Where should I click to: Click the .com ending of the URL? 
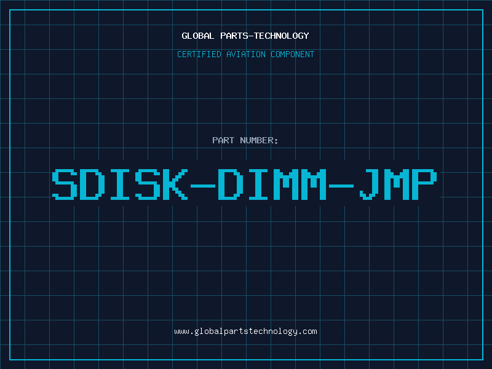307,331
